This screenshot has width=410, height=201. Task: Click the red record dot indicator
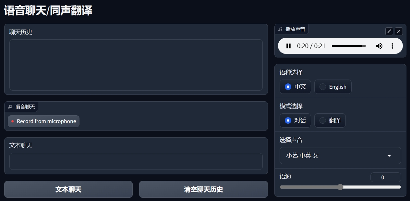(x=13, y=121)
